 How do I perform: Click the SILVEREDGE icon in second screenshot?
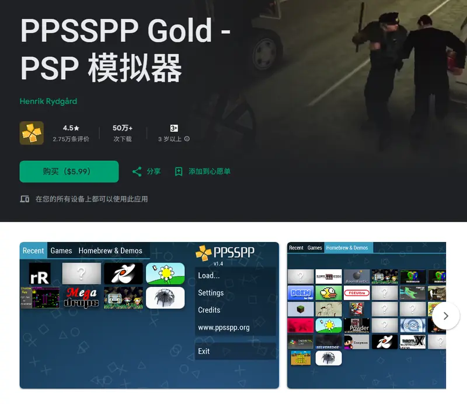coord(329,342)
